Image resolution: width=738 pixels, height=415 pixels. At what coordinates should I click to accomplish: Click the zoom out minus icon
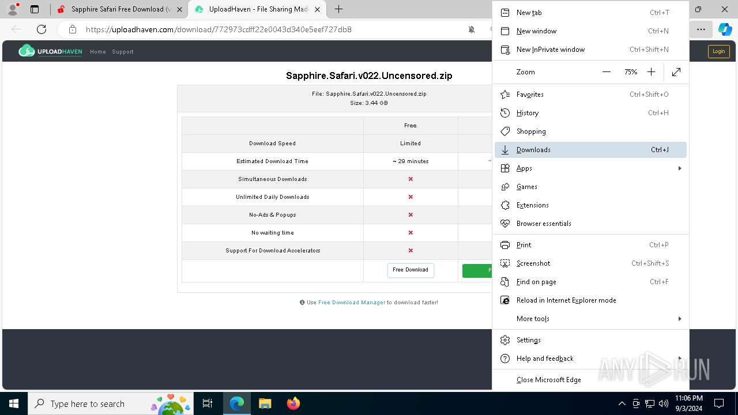pos(607,72)
